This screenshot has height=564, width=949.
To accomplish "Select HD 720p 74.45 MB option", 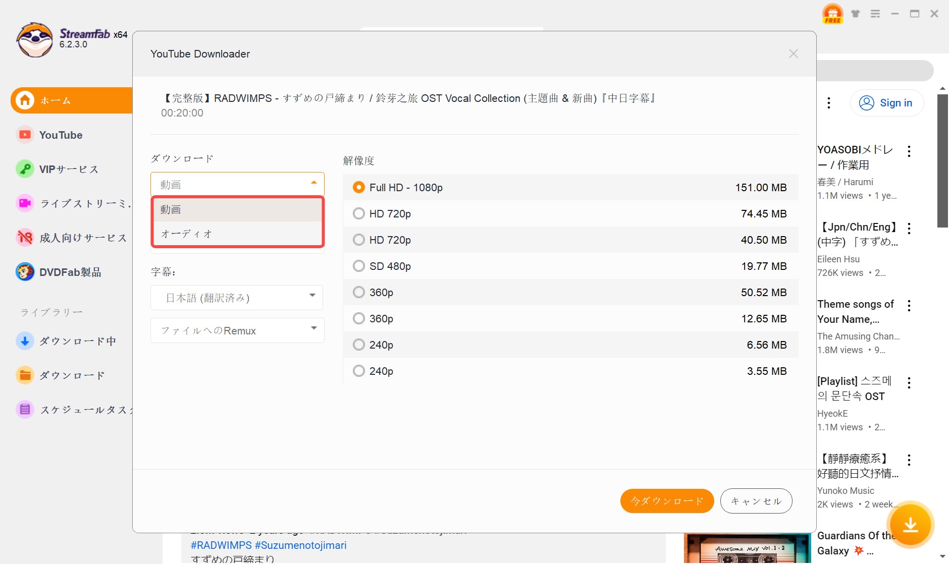I will 570,213.
